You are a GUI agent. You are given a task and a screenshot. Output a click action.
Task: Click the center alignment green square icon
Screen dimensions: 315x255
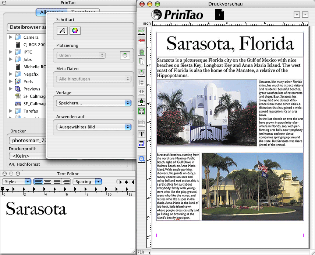click(x=142, y=101)
